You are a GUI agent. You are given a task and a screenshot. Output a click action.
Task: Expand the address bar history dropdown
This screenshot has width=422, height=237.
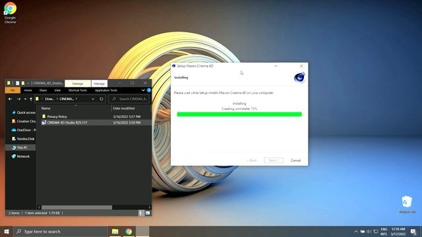93,99
